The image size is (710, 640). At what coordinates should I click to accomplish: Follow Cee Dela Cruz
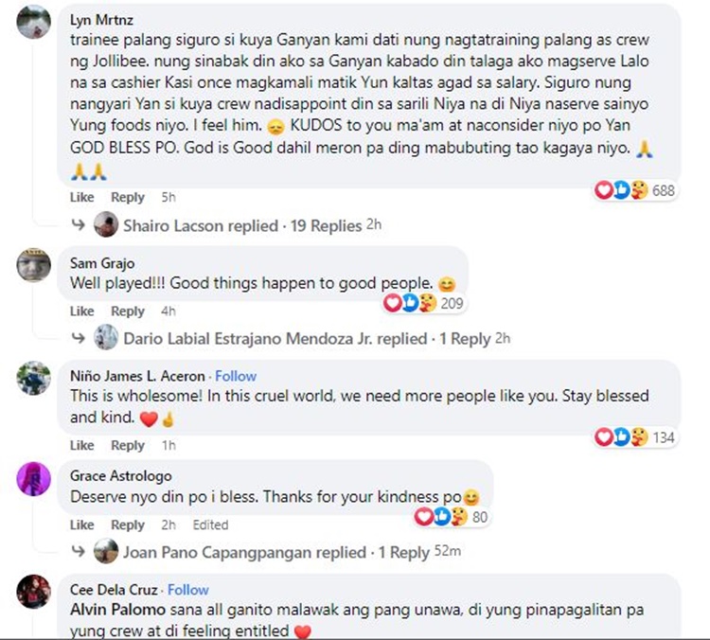pyautogui.click(x=188, y=590)
